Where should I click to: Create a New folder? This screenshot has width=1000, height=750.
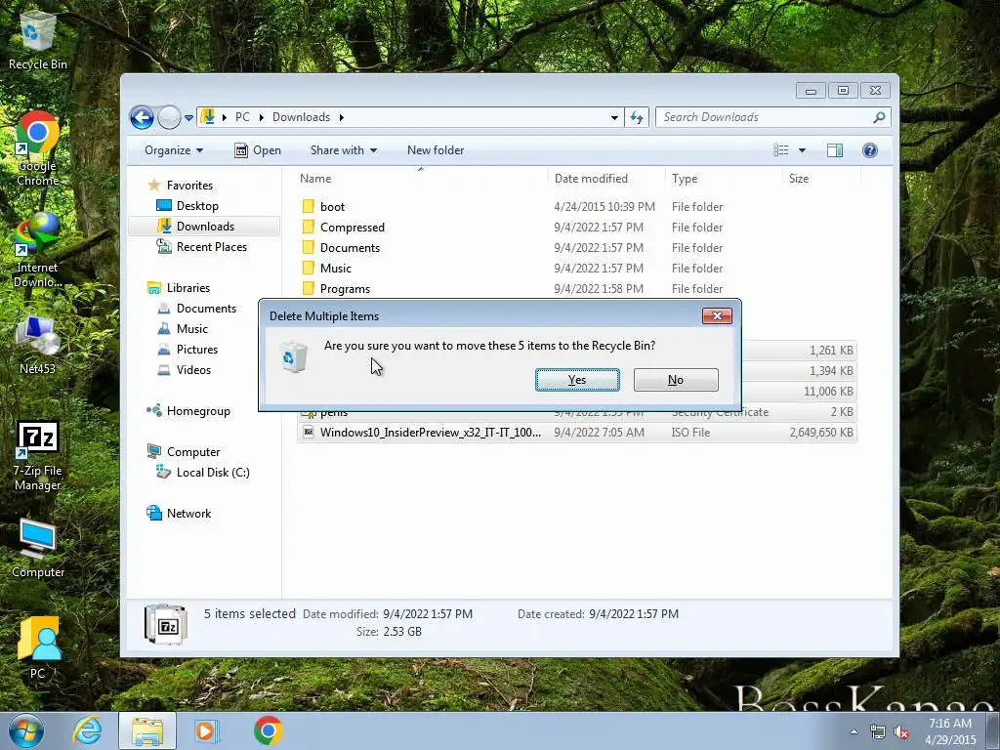436,150
